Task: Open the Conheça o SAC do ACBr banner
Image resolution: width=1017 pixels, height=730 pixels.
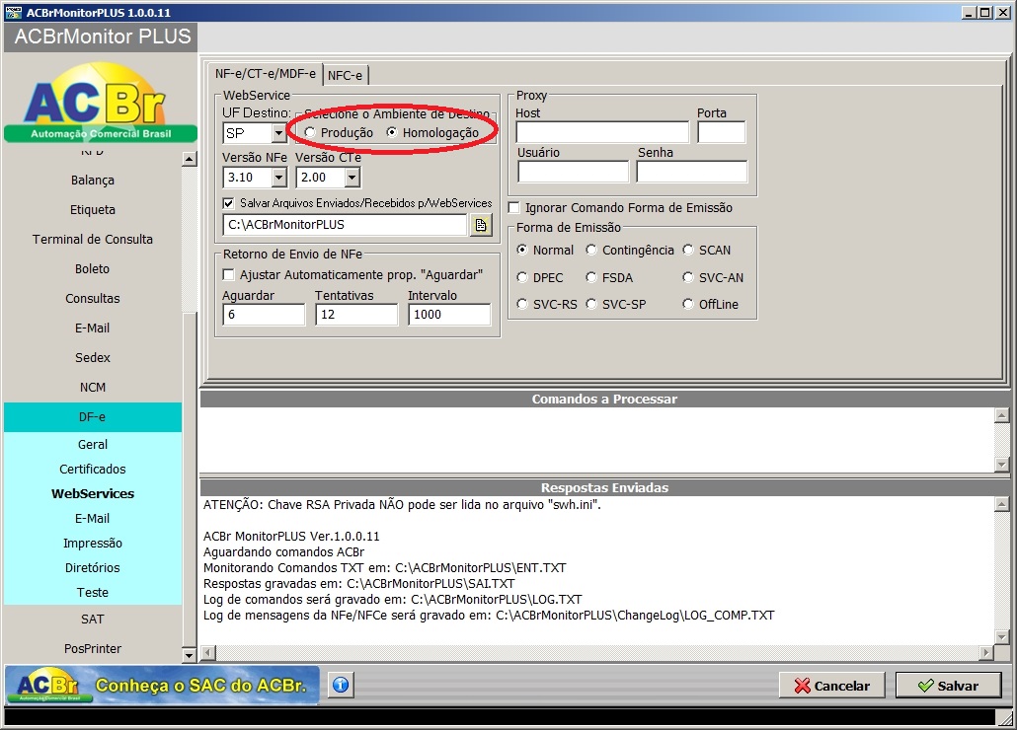Action: coord(162,685)
